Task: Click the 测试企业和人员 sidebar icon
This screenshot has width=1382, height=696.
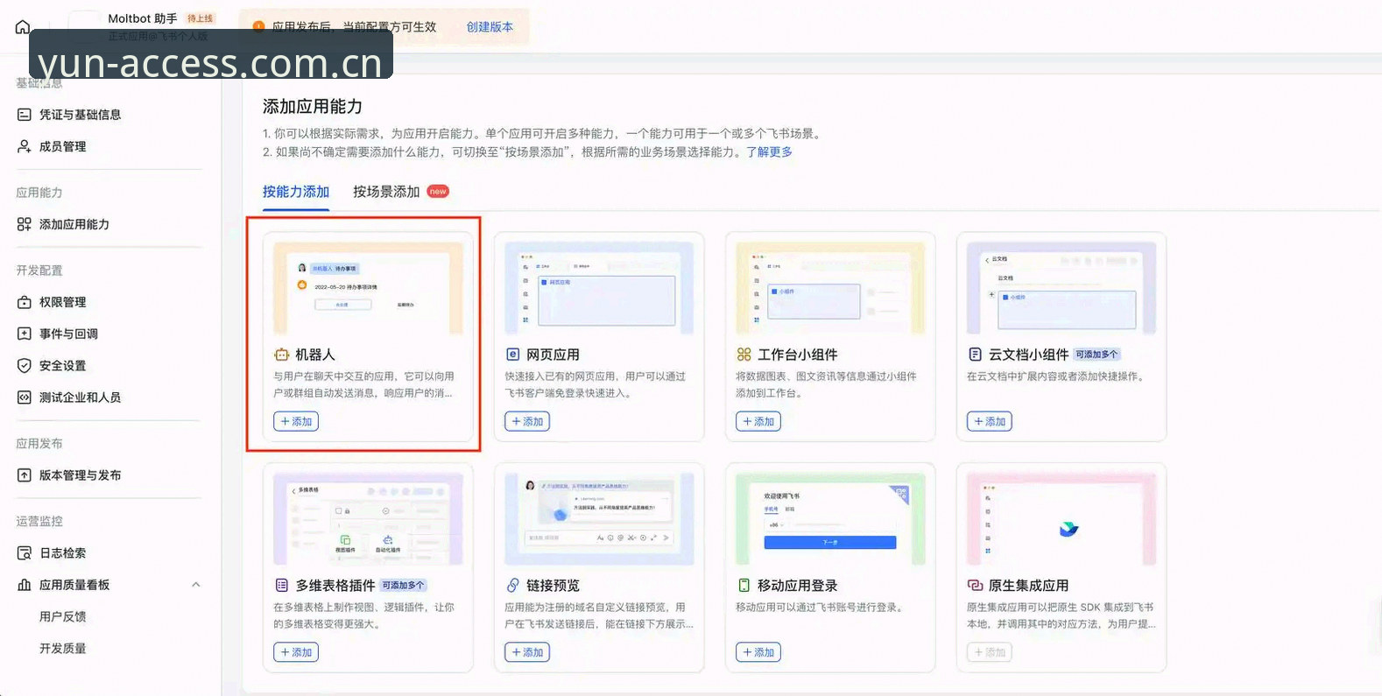Action: [x=25, y=397]
